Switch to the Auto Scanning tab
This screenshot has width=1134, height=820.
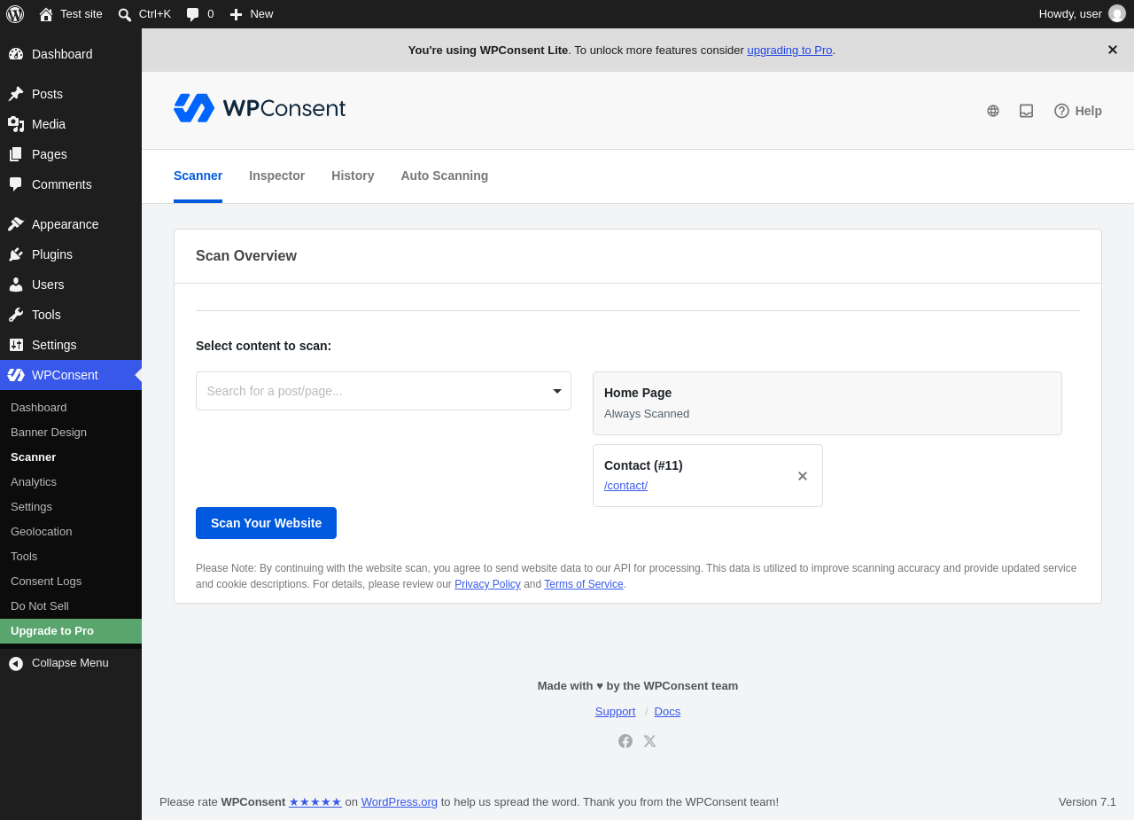click(444, 176)
